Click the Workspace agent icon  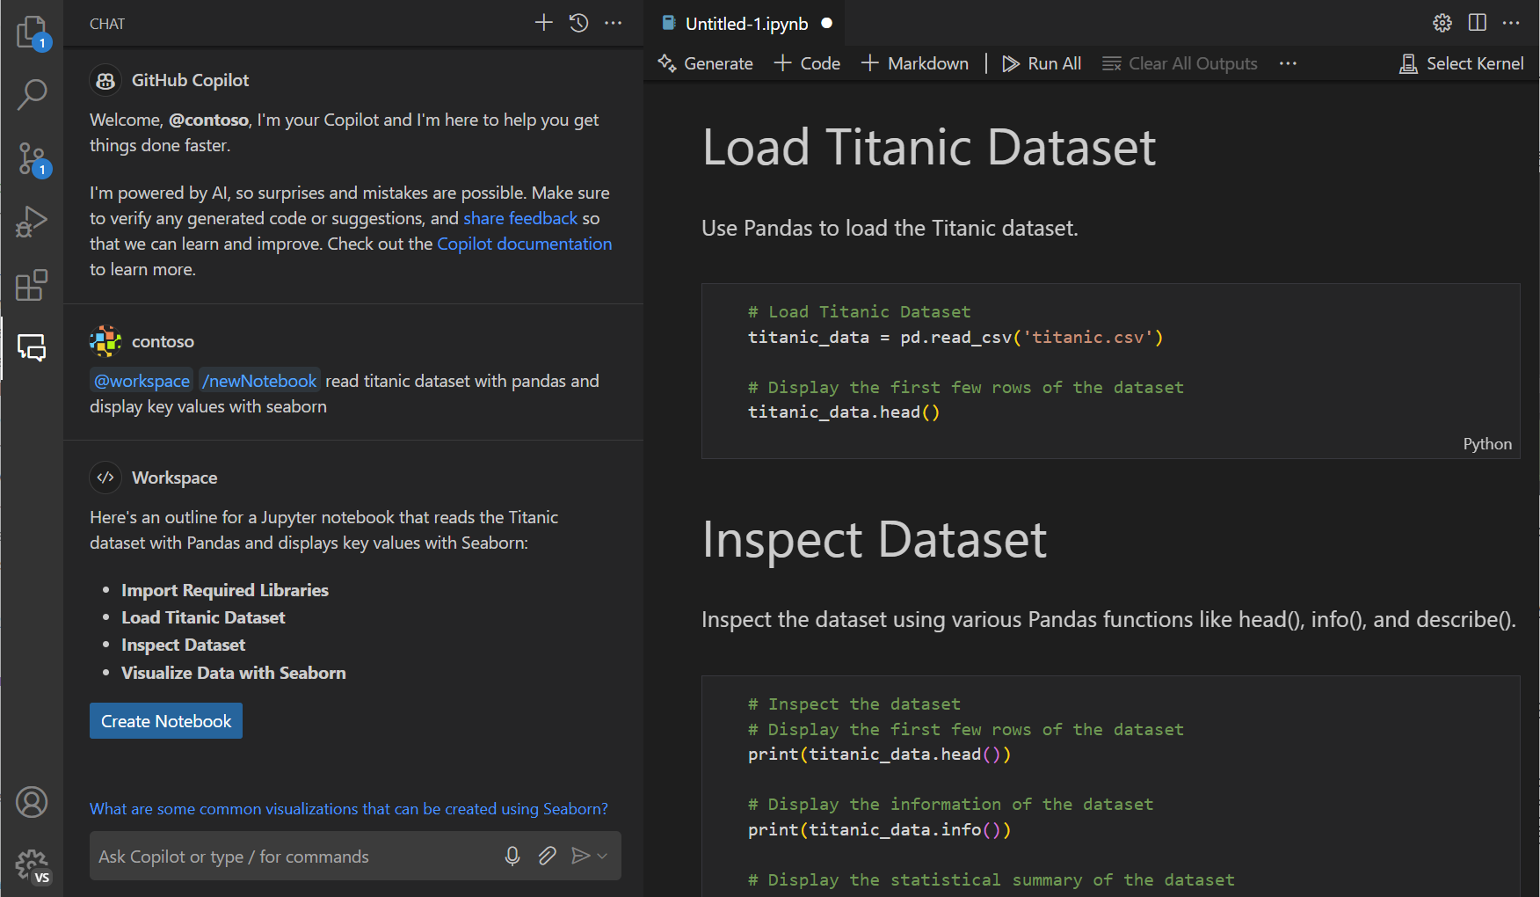(x=105, y=478)
